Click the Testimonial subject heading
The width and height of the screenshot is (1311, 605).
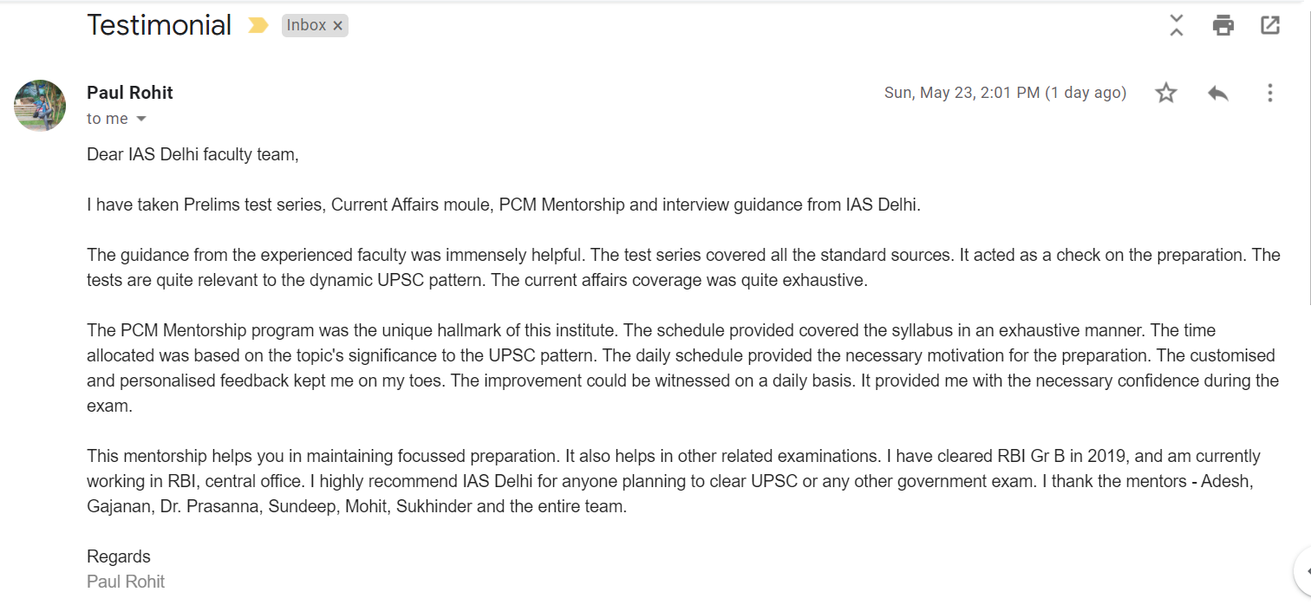159,25
